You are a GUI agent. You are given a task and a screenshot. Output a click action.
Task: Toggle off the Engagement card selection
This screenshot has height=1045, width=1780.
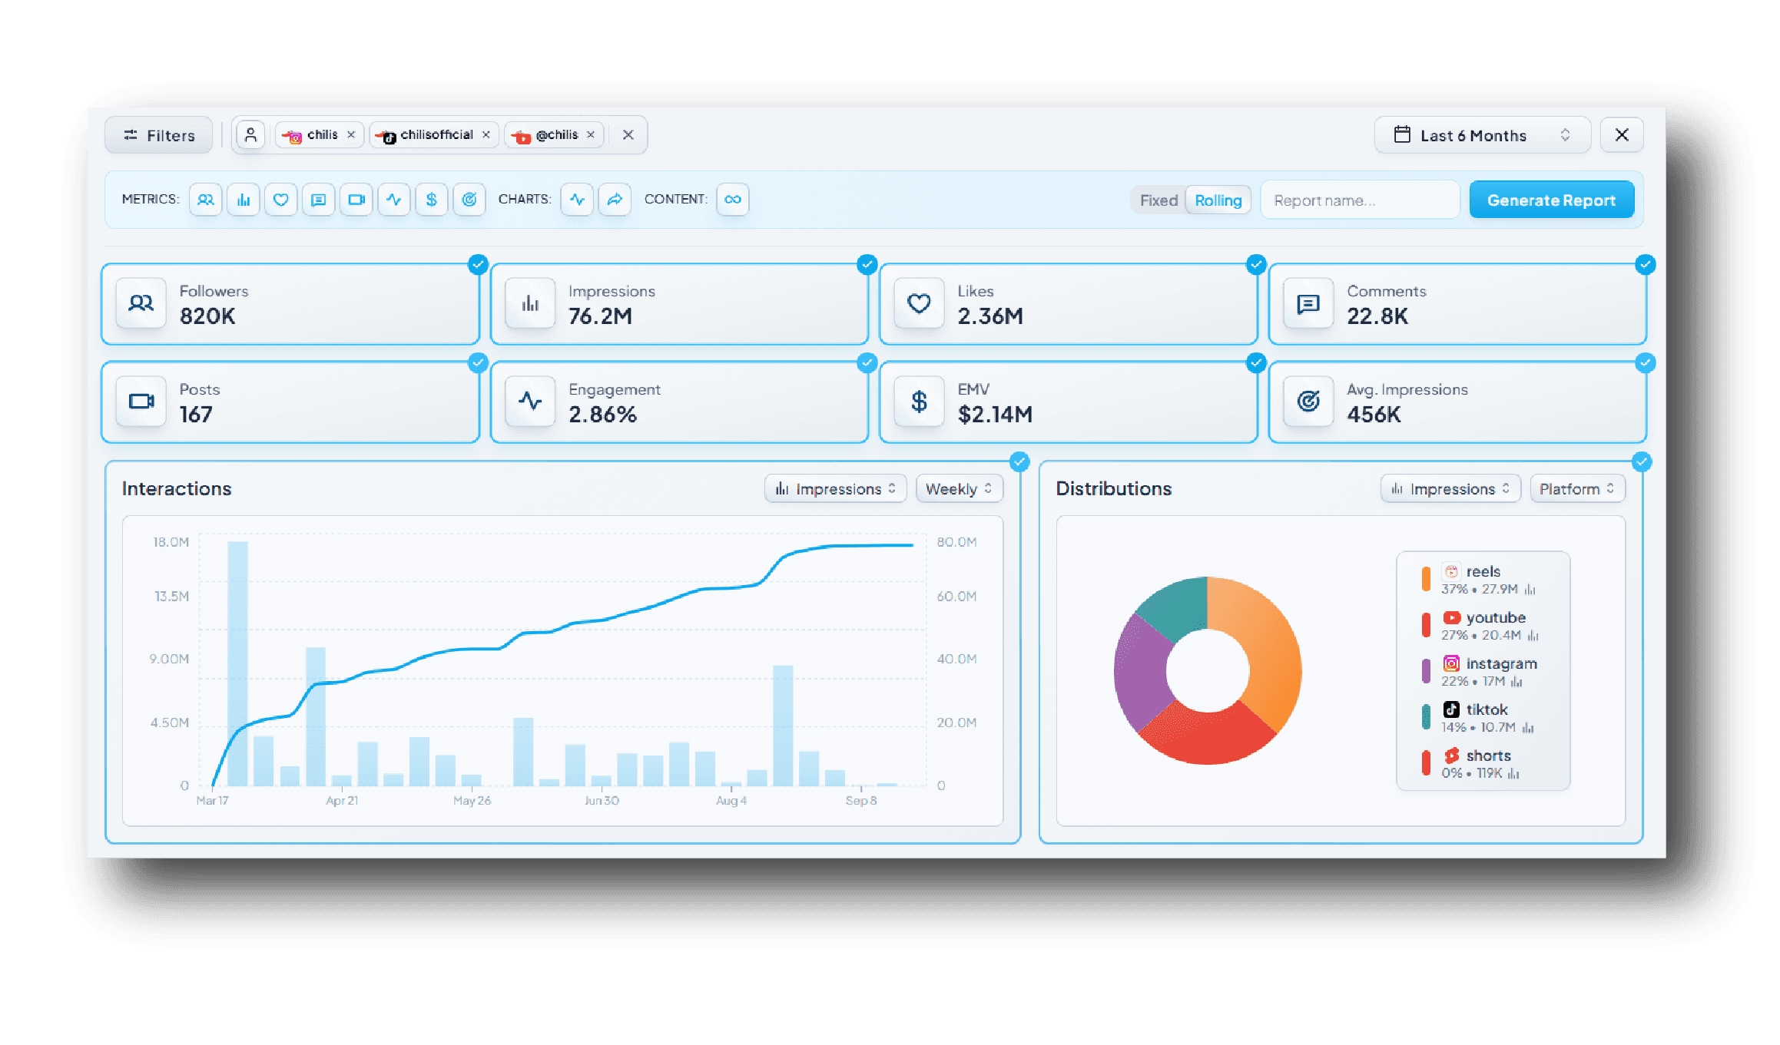[867, 362]
